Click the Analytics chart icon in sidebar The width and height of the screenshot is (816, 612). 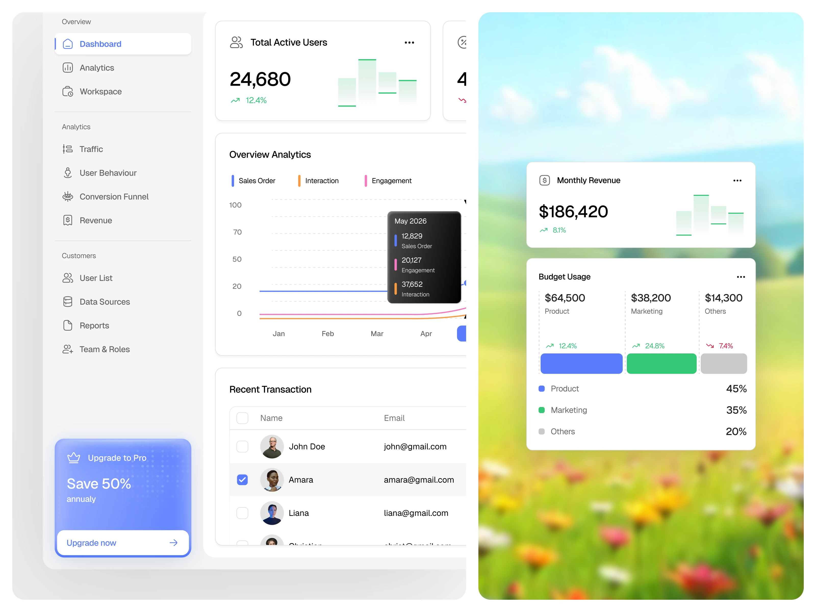[x=68, y=68]
